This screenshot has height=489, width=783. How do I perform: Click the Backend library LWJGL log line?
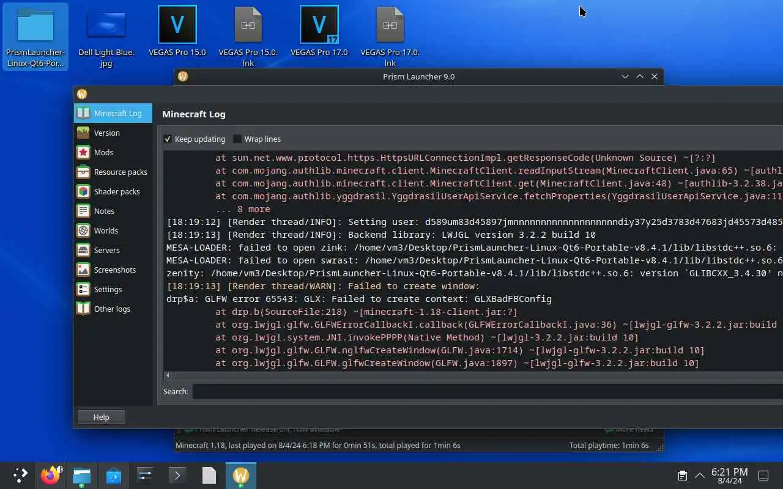click(381, 235)
